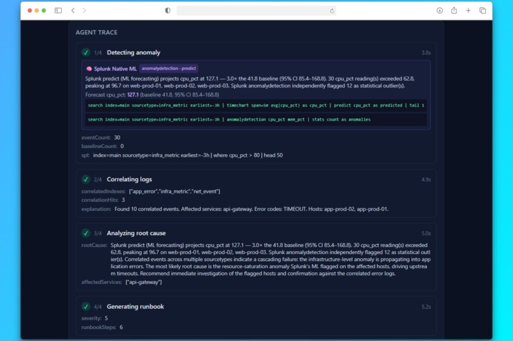Show the tab overview icon
513x341 pixels.
point(482,10)
